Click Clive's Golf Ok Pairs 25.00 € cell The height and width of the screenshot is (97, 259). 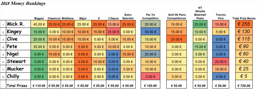pyautogui.click(x=176, y=39)
